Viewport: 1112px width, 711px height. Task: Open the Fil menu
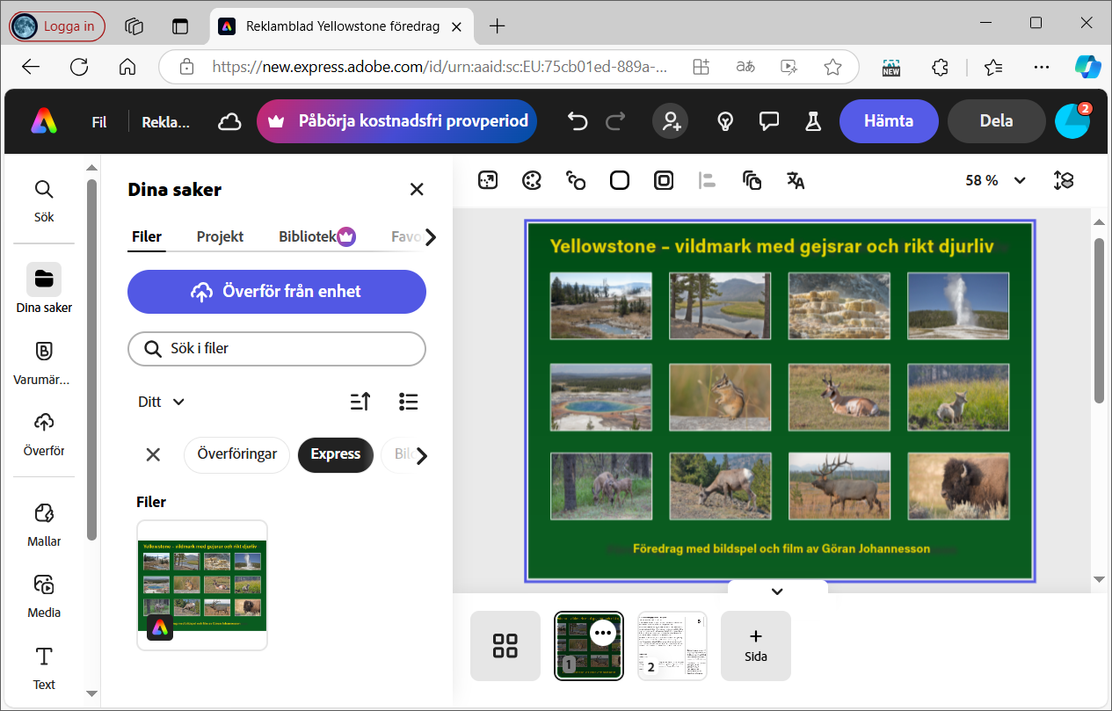coord(99,122)
